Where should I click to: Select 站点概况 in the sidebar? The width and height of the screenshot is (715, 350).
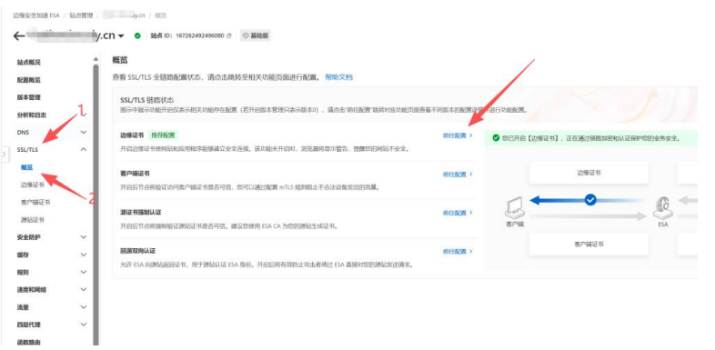click(x=29, y=63)
